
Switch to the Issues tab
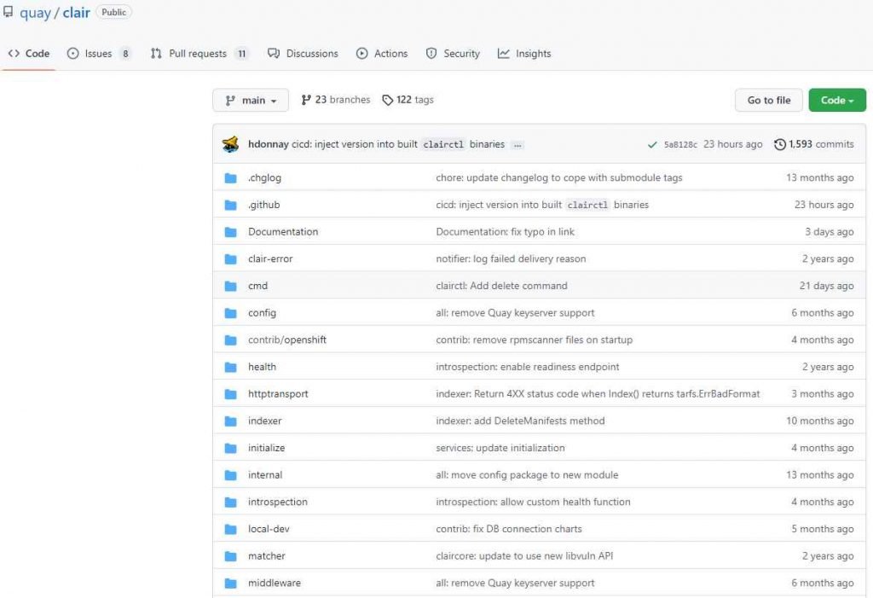tap(99, 54)
